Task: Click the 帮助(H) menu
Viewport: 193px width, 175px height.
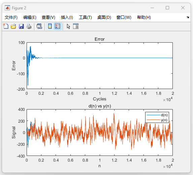Action: (x=144, y=17)
